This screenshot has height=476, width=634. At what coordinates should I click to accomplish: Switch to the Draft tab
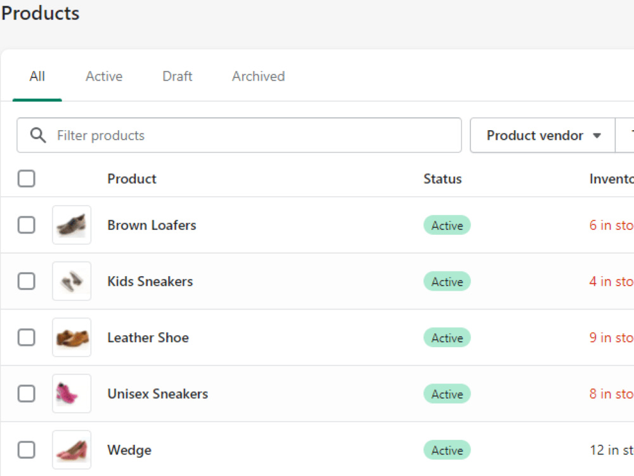pyautogui.click(x=177, y=76)
